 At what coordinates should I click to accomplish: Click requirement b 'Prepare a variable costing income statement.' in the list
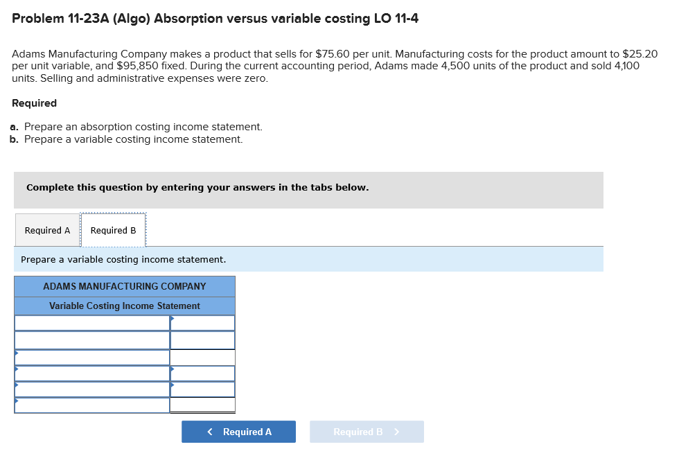133,139
